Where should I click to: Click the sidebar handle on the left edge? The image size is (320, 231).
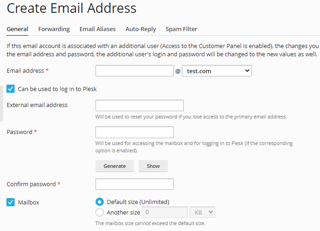point(1,109)
